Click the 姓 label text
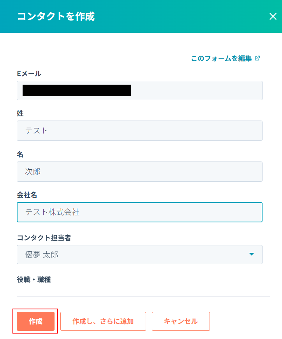 (20, 114)
